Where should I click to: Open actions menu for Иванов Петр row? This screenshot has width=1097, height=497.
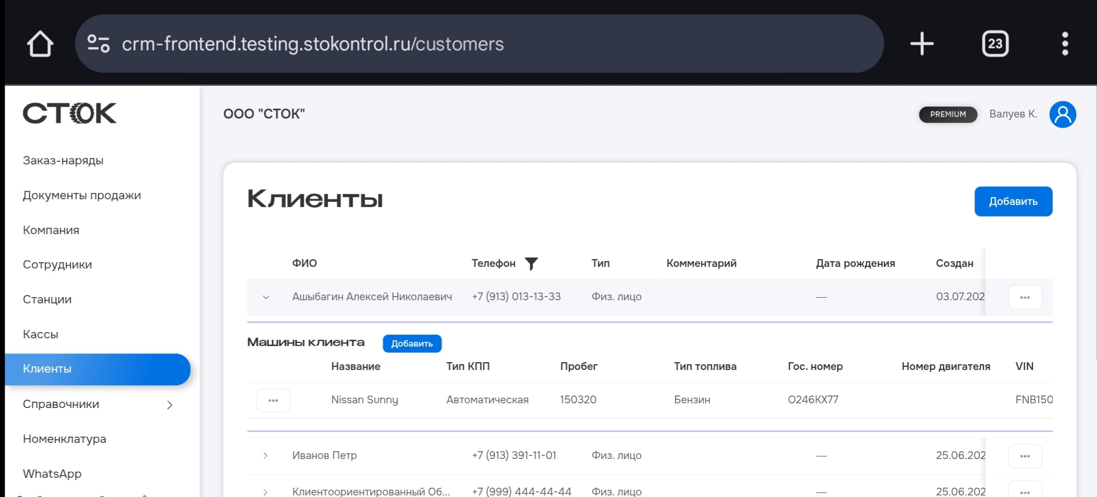point(1025,456)
